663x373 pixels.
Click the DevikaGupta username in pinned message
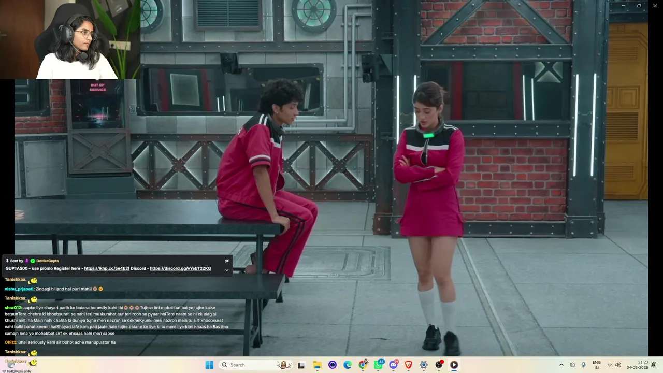47,261
